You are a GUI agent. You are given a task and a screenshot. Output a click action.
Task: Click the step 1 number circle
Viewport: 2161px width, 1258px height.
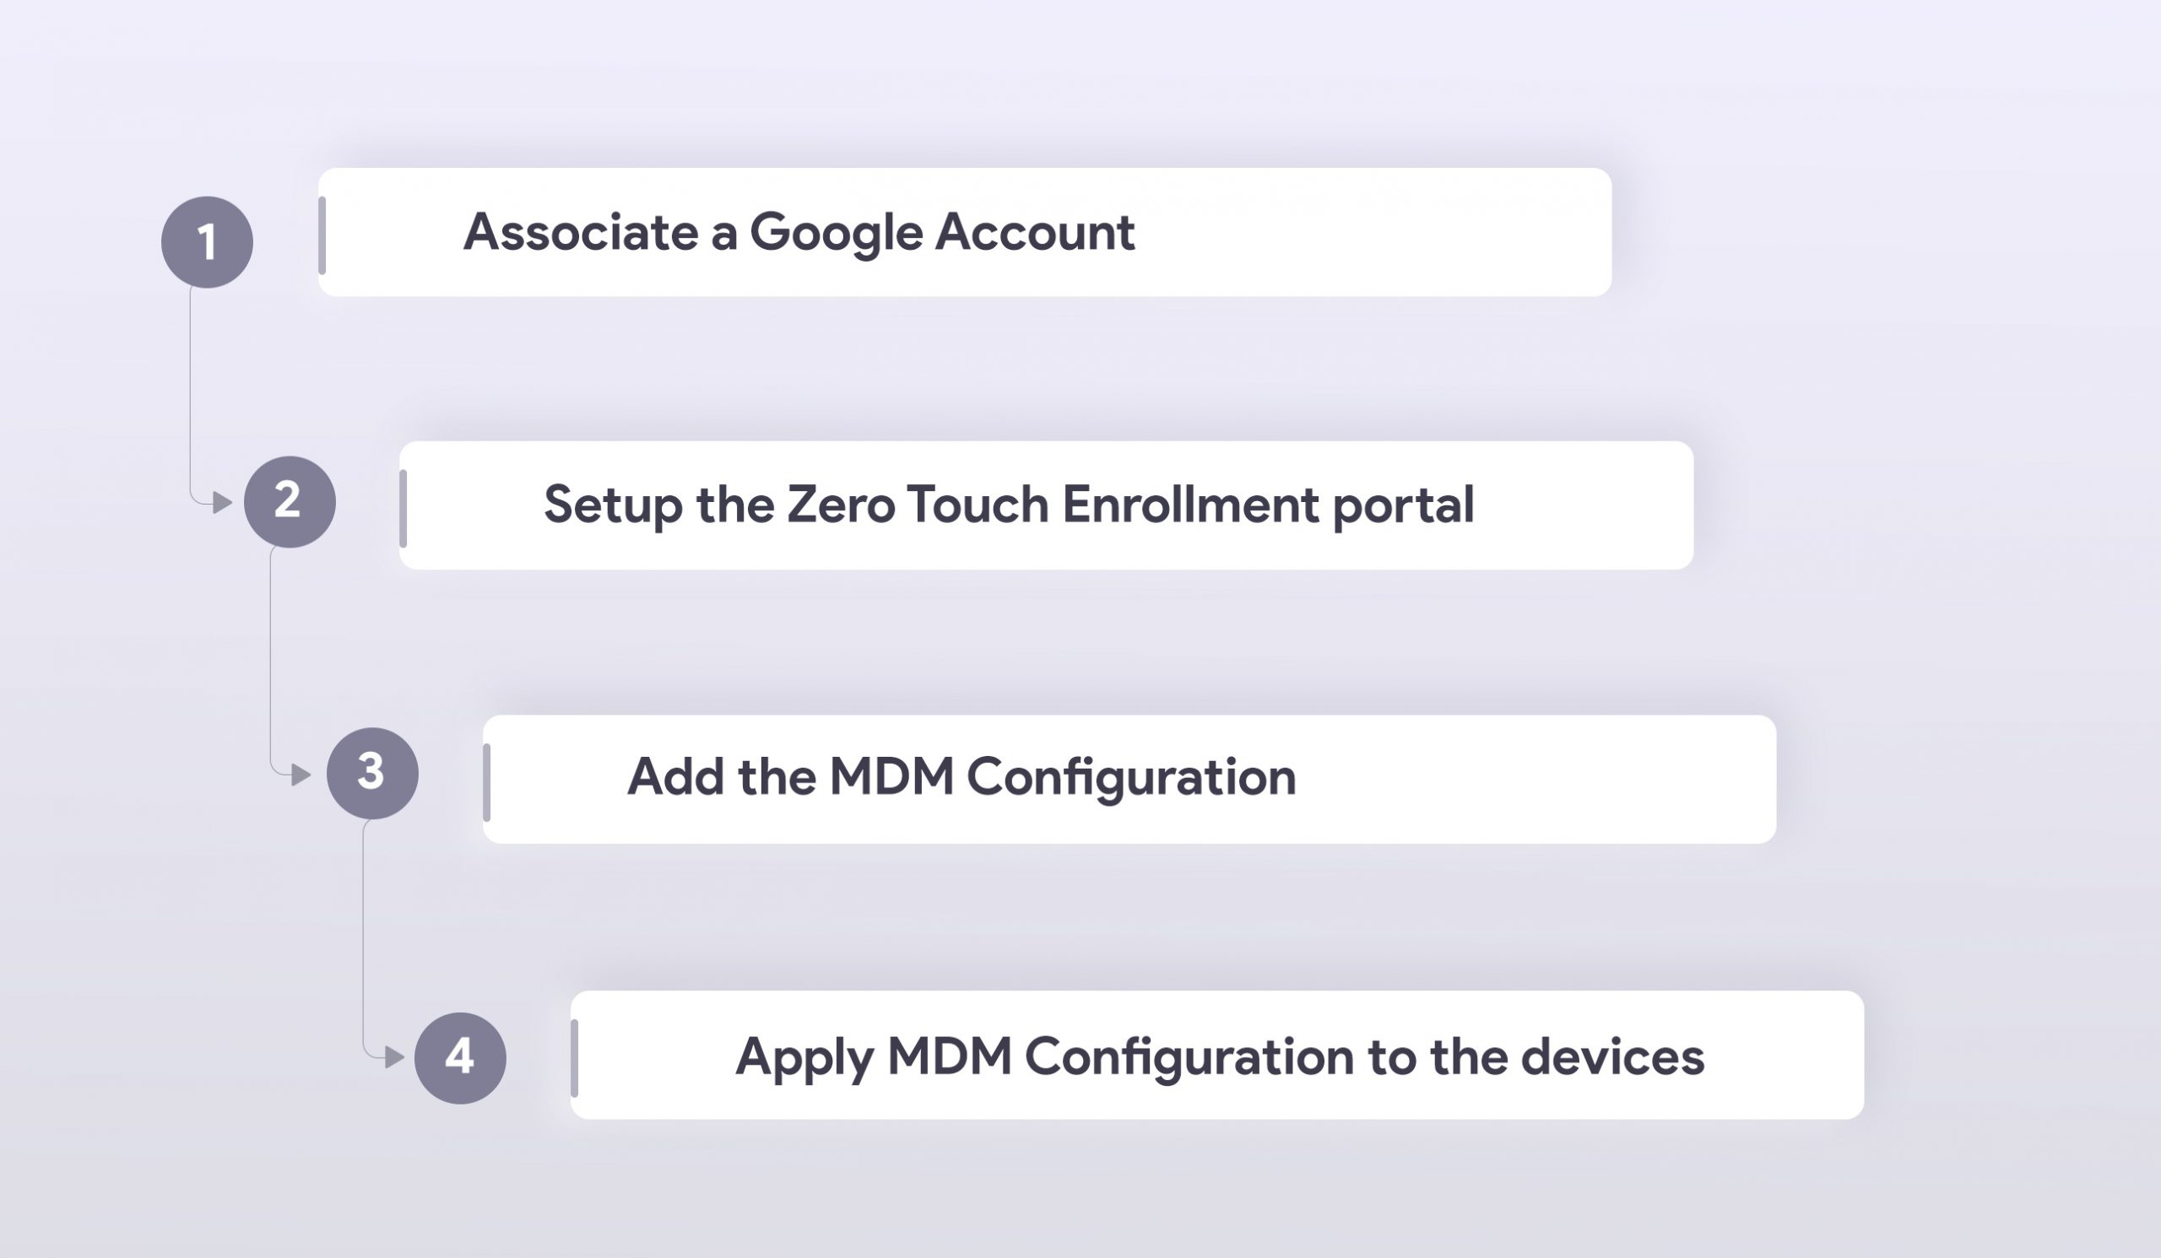click(x=207, y=241)
